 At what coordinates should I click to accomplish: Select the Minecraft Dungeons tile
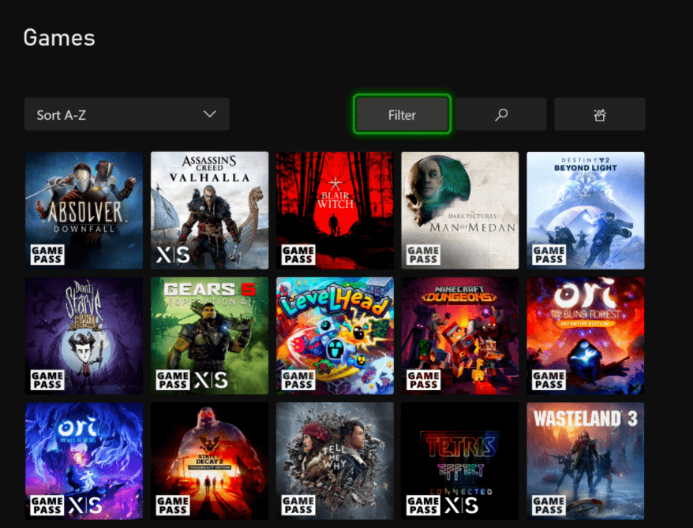click(x=460, y=336)
